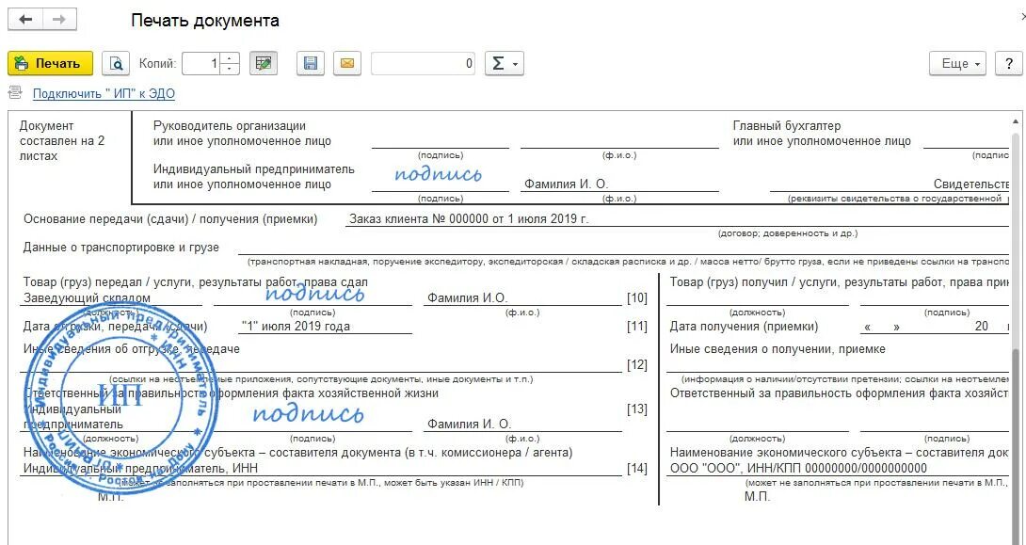This screenshot has height=545, width=1026.
Task: Click date text "1" июля 2019 года
Action: (296, 326)
